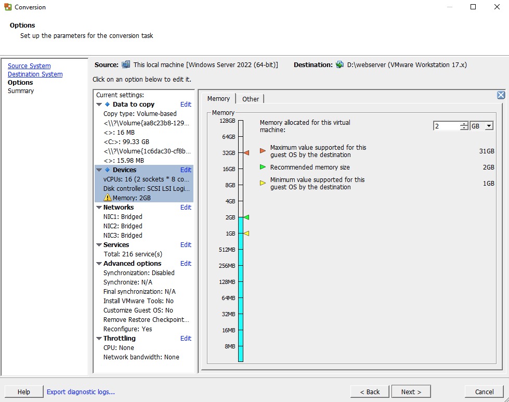Edit the Devices settings
Image resolution: width=509 pixels, height=402 pixels.
(186, 170)
